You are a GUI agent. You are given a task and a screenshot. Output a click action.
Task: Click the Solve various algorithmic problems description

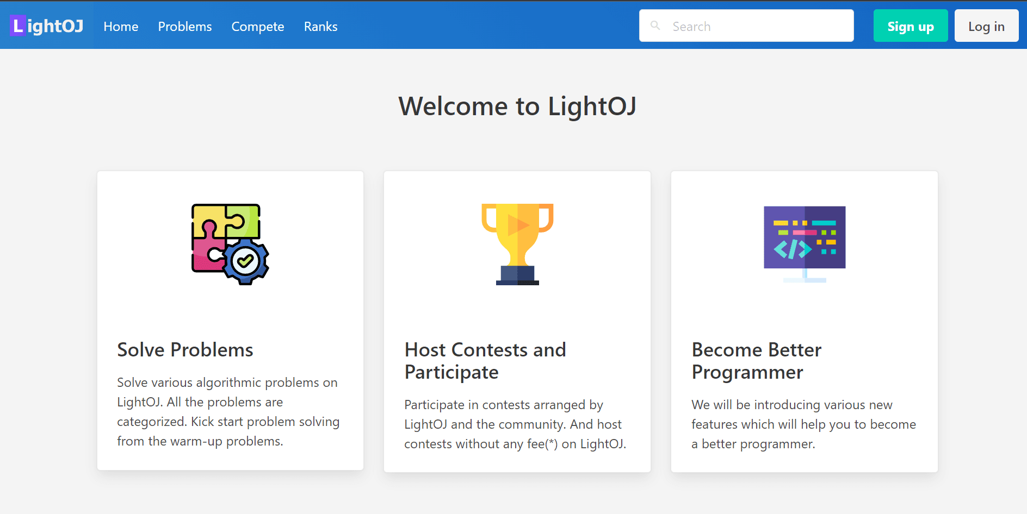[228, 412]
